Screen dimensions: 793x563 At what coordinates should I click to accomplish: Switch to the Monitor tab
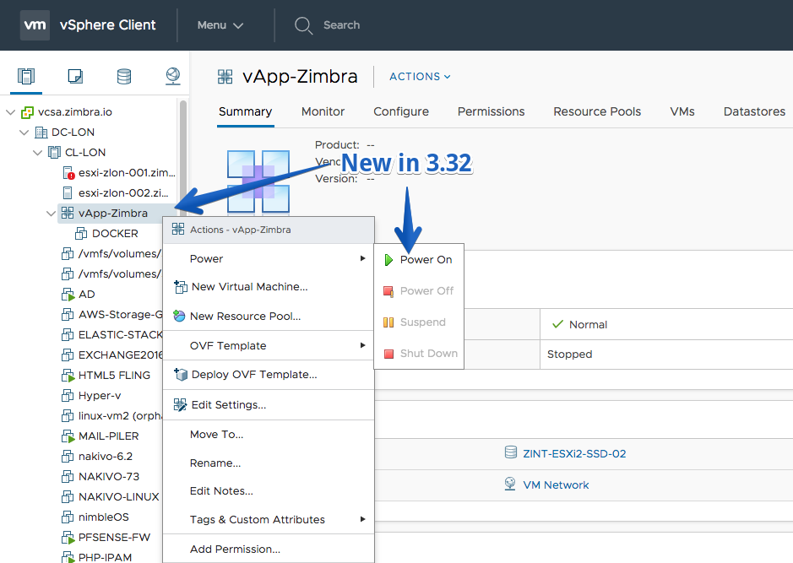pyautogui.click(x=323, y=111)
